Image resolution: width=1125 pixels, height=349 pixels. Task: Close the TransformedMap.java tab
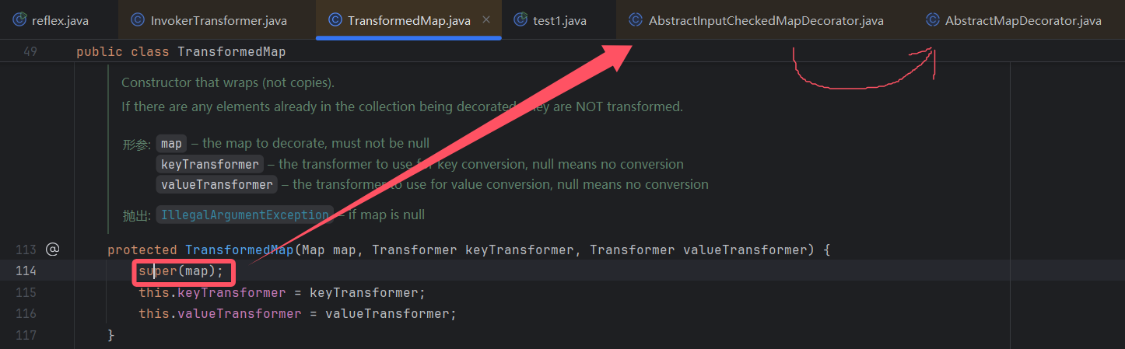(486, 19)
